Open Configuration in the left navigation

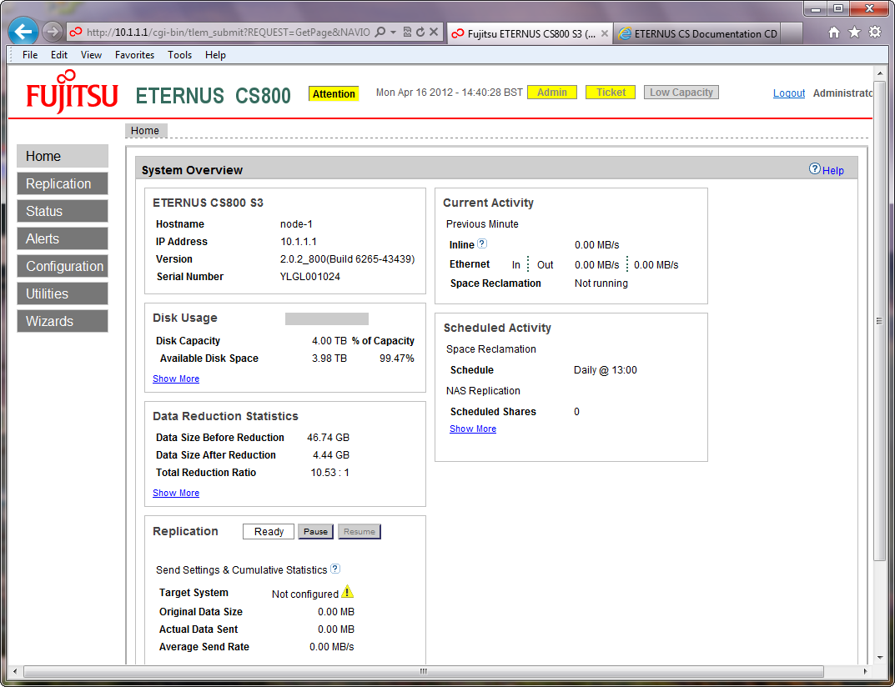click(63, 266)
